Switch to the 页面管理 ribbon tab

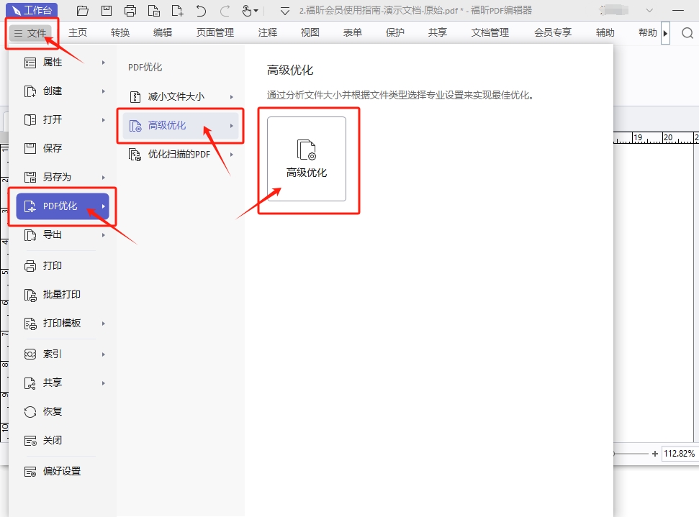[x=214, y=32]
